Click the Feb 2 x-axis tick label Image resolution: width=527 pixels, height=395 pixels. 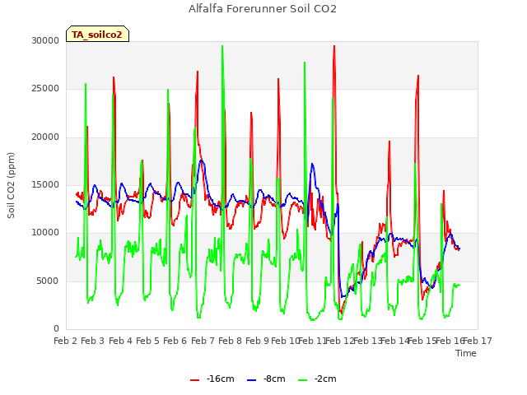(x=65, y=341)
